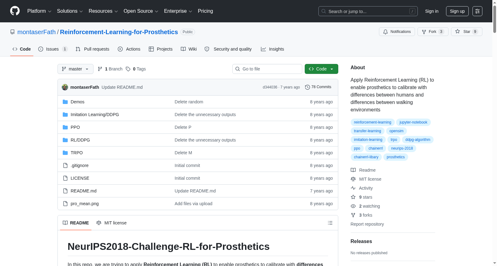497x266 pixels.
Task: Click the neurips-2018 topic tag
Action: click(402, 148)
